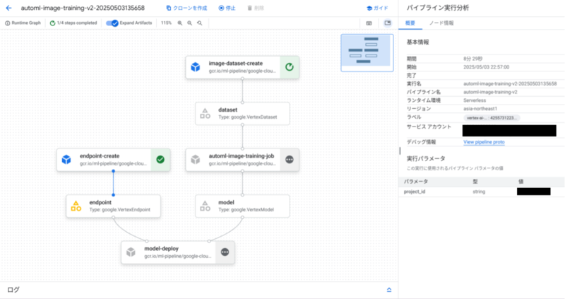Select automl-image-training-job node
Screen dimensions: 565x299
(242, 160)
